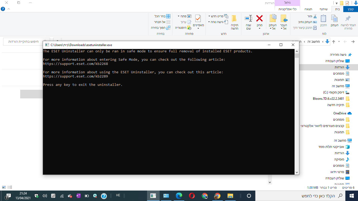Screen dimensions: 358x201
Task: Switch to the Home (בית) ribbon tab
Action: click(x=337, y=9)
